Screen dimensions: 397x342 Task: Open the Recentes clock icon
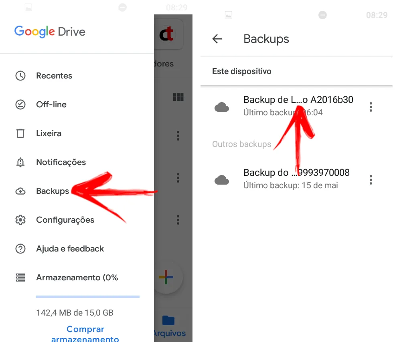20,76
